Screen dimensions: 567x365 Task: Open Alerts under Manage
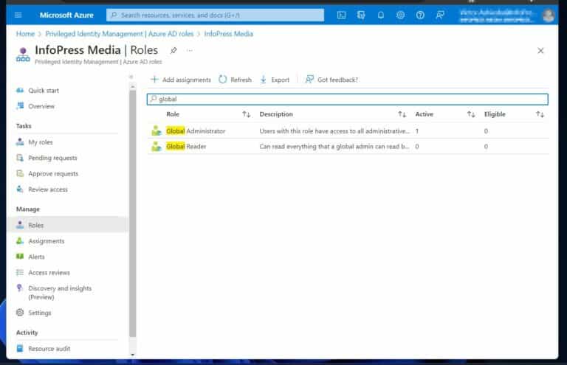pos(36,257)
